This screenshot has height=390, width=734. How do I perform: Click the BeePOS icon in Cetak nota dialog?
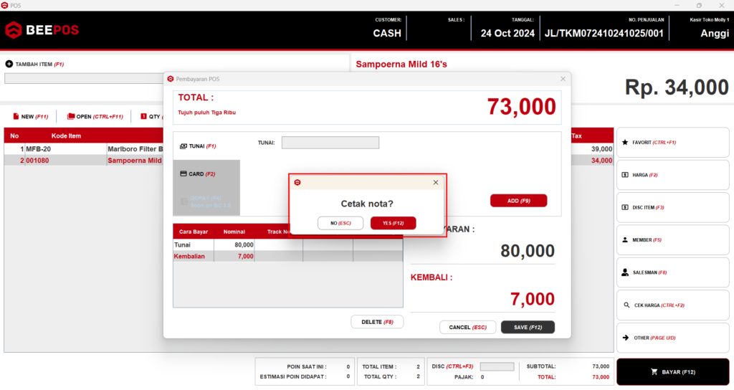[297, 182]
